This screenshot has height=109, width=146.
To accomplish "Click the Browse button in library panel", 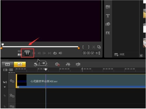I will pyautogui.click(x=119, y=55).
